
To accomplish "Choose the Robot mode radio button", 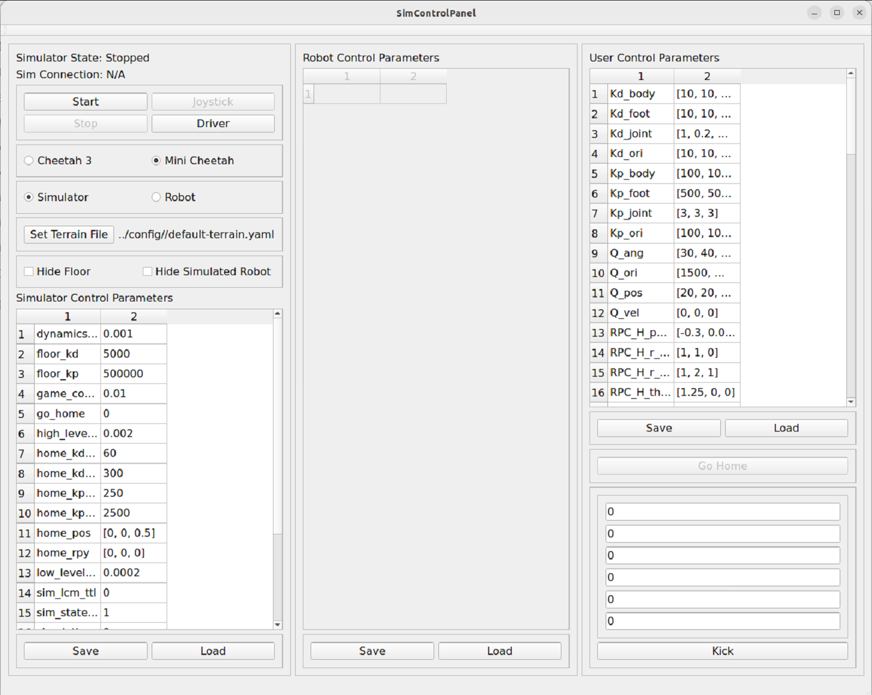I will pyautogui.click(x=156, y=198).
